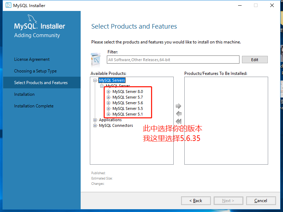Select the MySQL Servers tree item

click(x=112, y=80)
